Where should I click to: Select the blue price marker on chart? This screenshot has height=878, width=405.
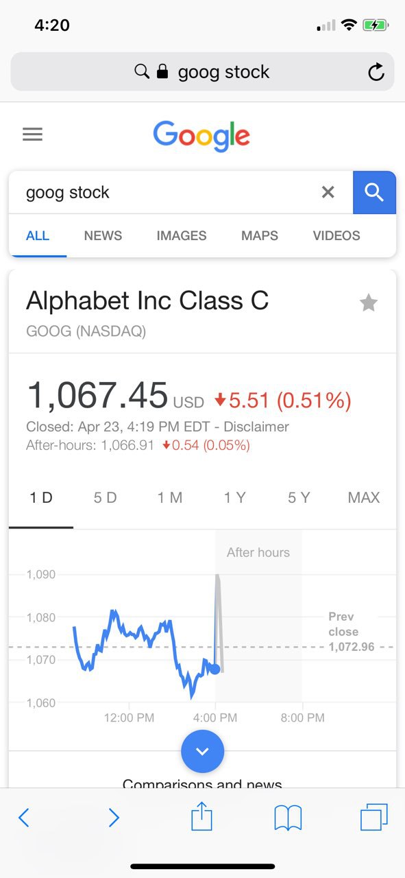(x=215, y=669)
